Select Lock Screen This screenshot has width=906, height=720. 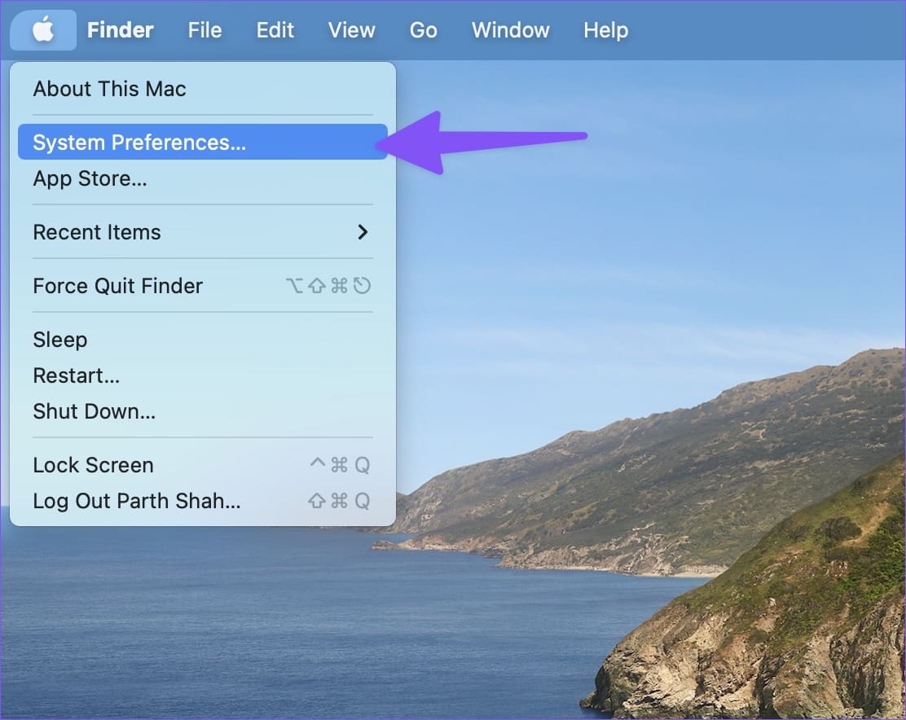[x=93, y=465]
